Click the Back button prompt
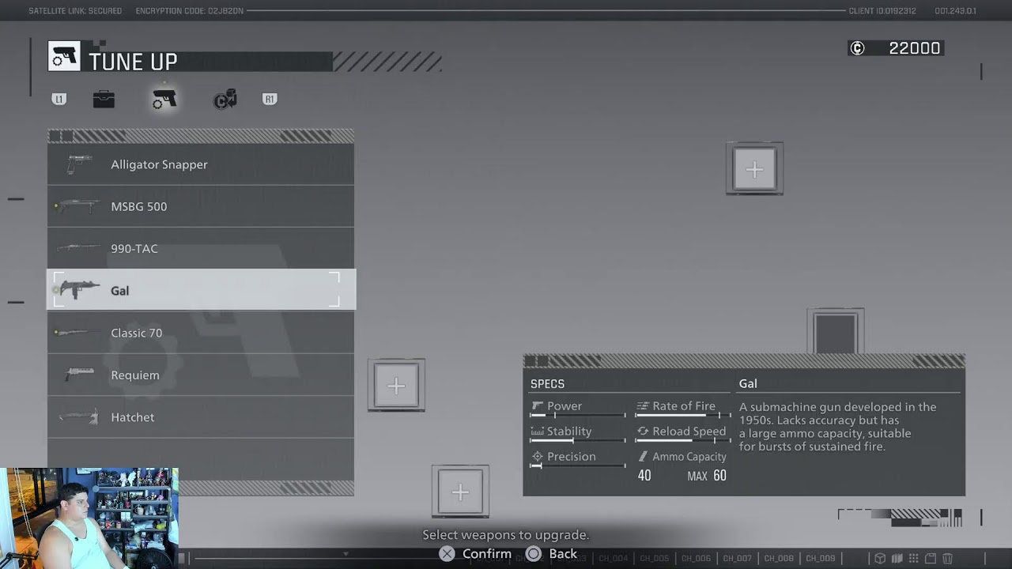 (x=552, y=554)
